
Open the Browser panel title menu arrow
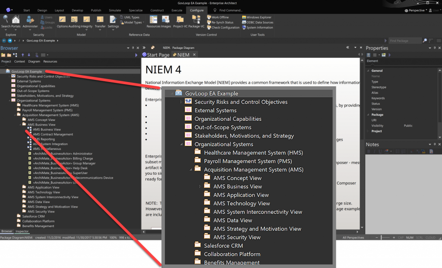[128, 48]
